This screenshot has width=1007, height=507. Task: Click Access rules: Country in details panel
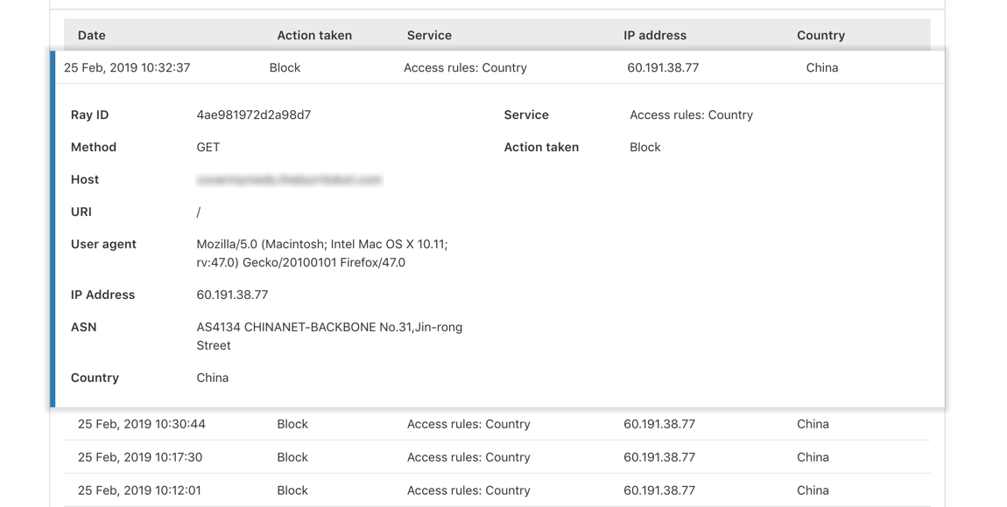[691, 115]
